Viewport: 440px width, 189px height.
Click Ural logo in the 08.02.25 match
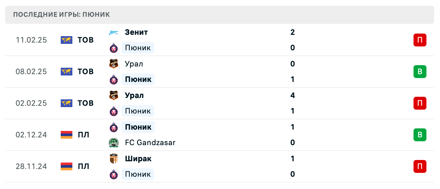pyautogui.click(x=114, y=64)
